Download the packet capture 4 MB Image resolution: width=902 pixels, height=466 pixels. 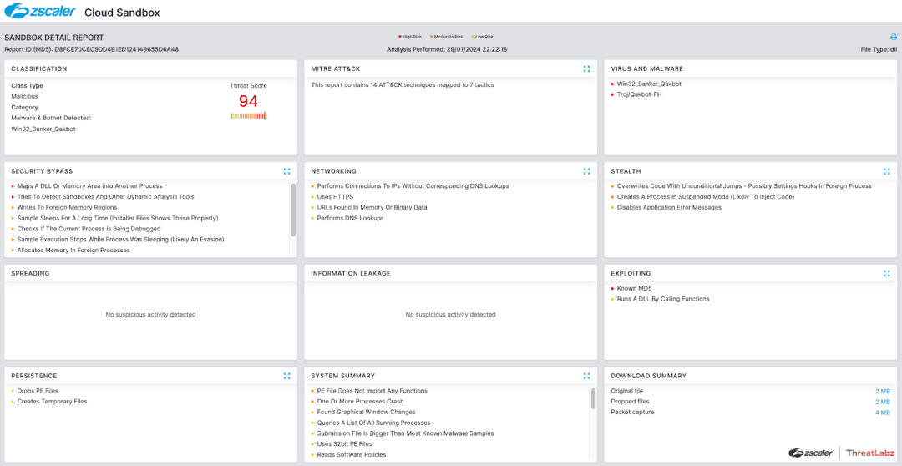(x=883, y=413)
